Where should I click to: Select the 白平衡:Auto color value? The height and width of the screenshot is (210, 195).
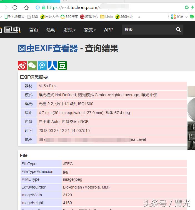pyautogui.click(x=112, y=122)
